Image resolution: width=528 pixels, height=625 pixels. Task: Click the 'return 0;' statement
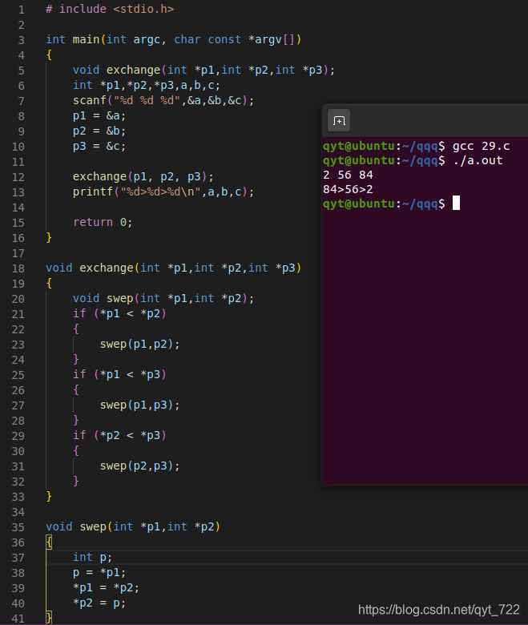[x=103, y=222]
